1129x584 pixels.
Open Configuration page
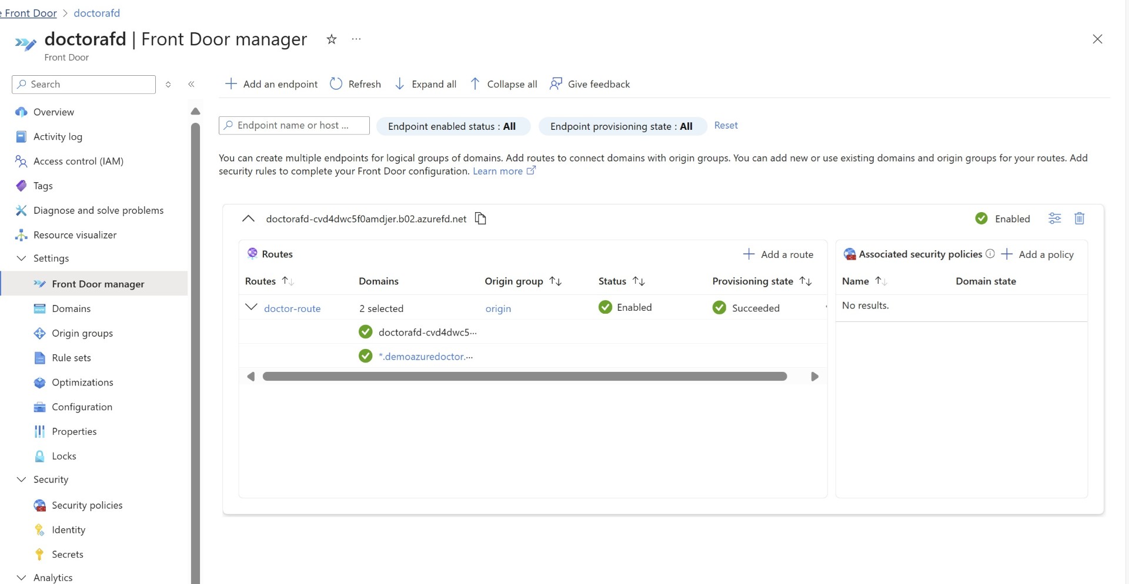tap(82, 407)
